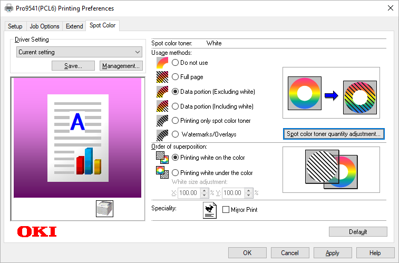The height and width of the screenshot is (263, 399).
Task: Select Data portion (Excluding white) option
Action: pyautogui.click(x=175, y=92)
